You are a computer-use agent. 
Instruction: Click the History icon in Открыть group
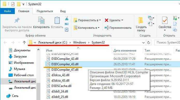[175, 30]
